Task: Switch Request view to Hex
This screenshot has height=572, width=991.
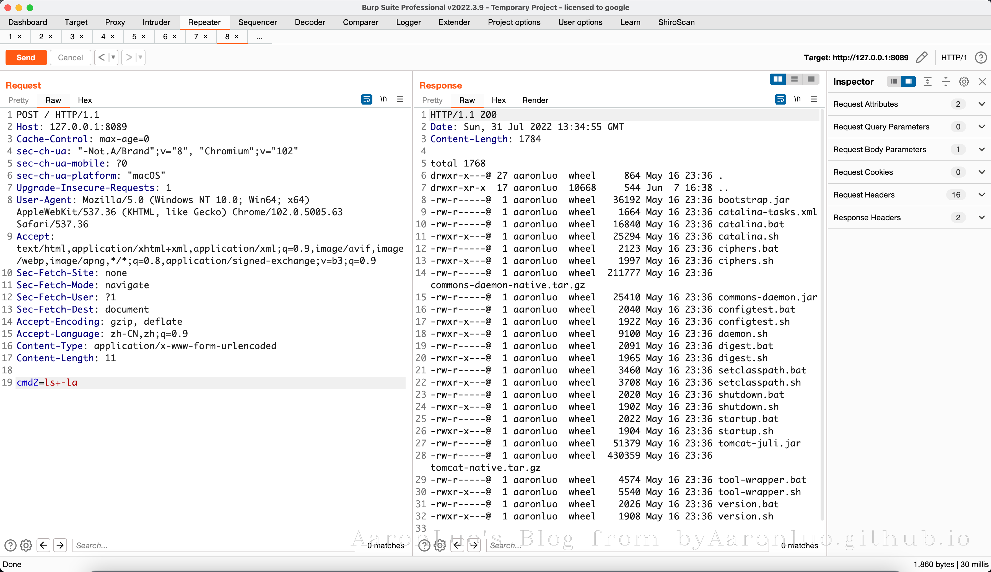Action: click(85, 100)
